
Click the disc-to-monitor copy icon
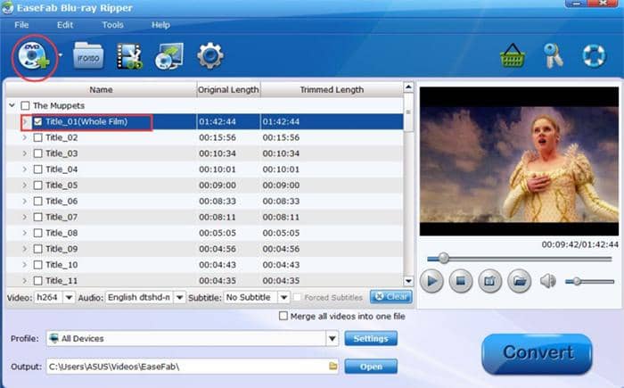tap(169, 56)
